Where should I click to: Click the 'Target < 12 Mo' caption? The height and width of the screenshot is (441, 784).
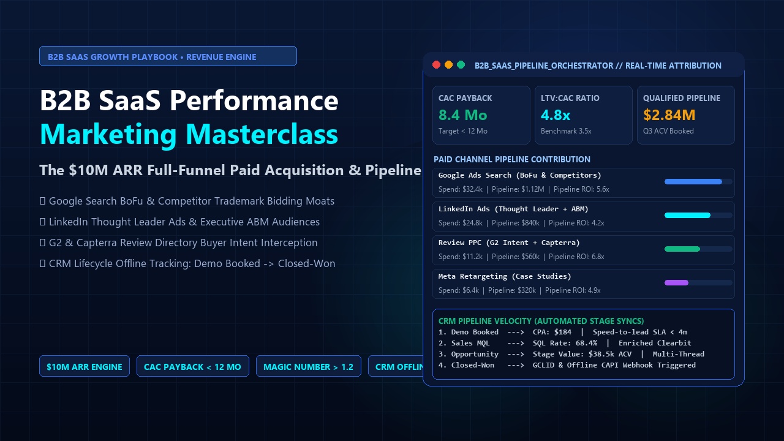463,131
